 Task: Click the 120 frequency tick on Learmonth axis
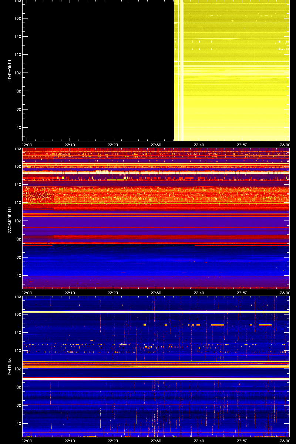[17, 55]
